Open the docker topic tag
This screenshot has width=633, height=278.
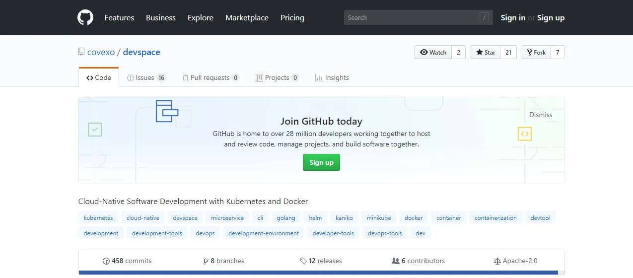(414, 217)
